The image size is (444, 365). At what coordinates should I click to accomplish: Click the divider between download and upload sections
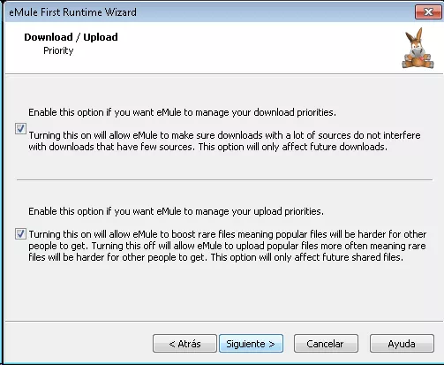pyautogui.click(x=224, y=179)
